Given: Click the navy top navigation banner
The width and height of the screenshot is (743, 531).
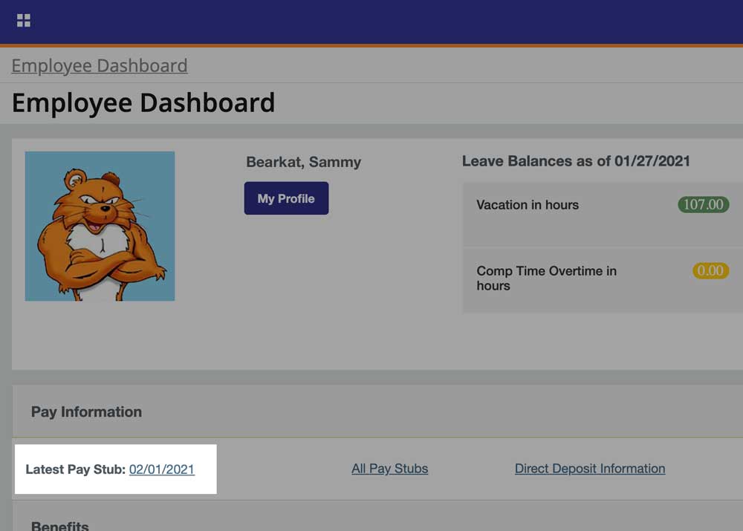Looking at the screenshot, I should [371, 20].
